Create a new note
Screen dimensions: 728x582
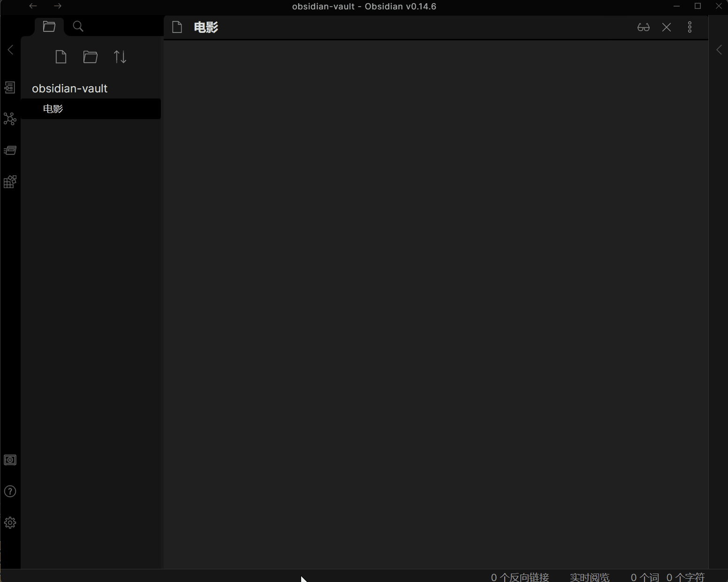(x=61, y=57)
